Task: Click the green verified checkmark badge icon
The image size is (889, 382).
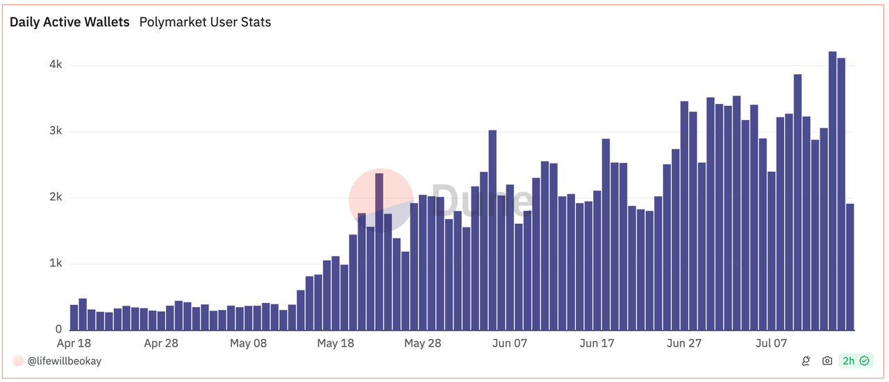Action: tap(864, 361)
